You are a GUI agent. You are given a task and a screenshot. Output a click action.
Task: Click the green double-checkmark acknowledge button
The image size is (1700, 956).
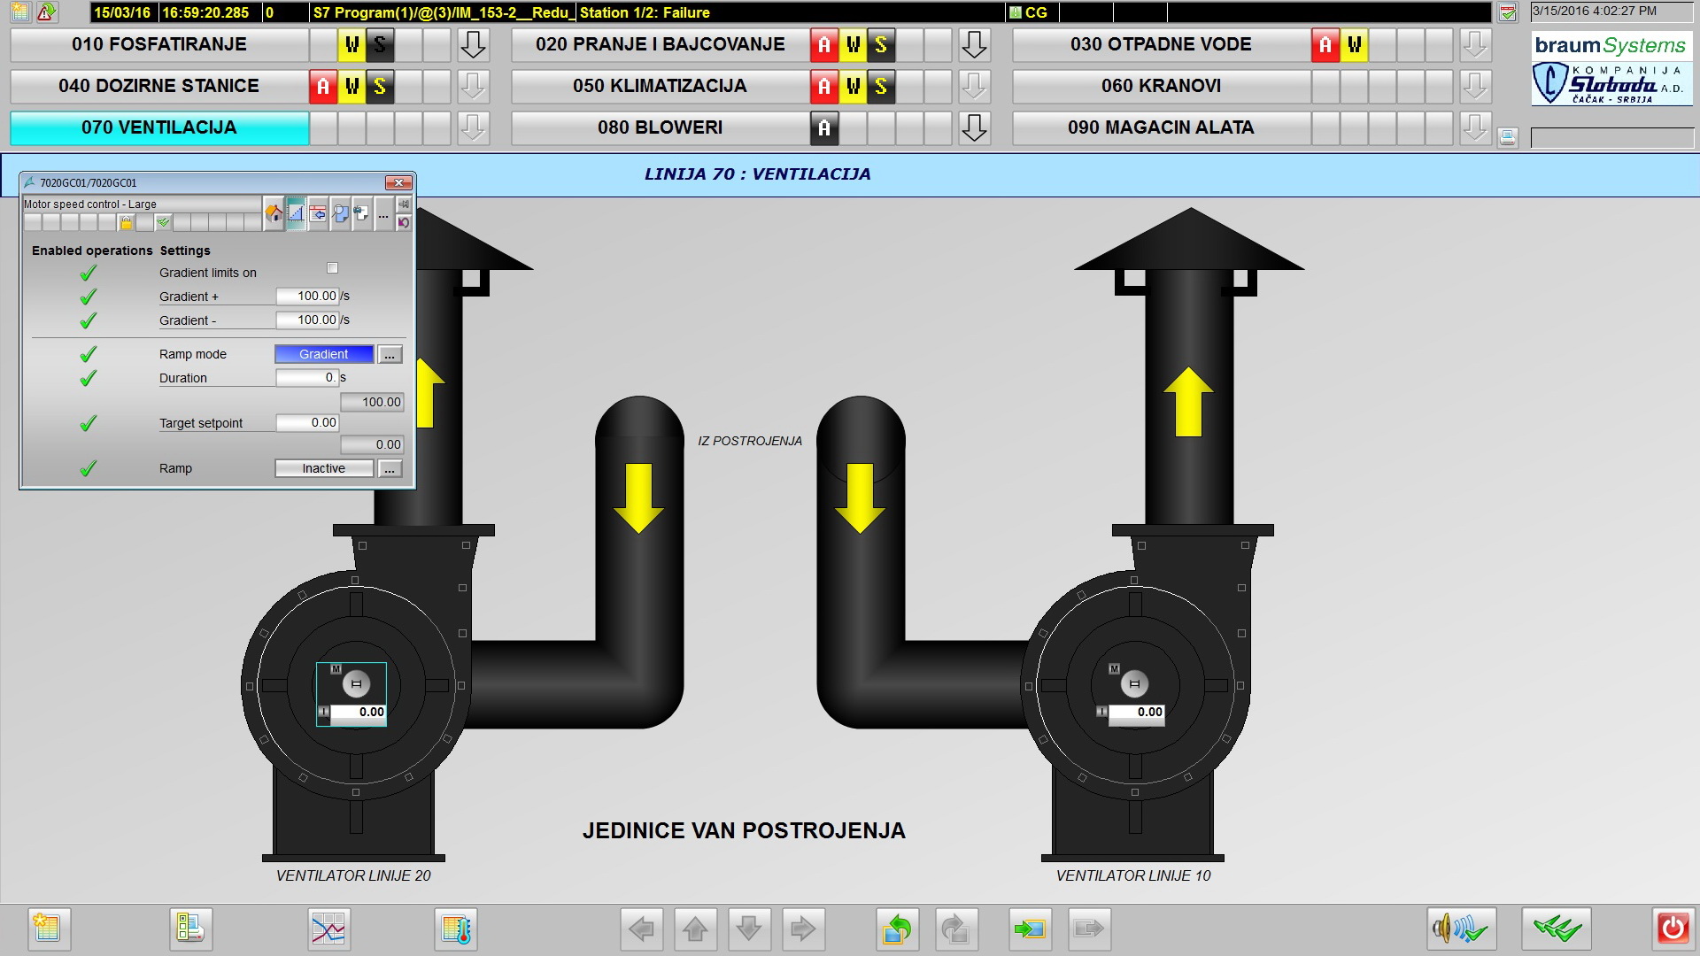[1557, 929]
